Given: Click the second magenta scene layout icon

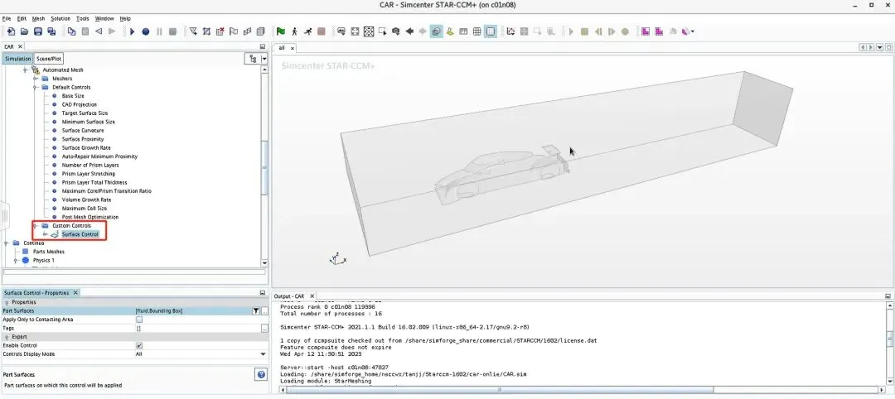Looking at the screenshot, I should [x=659, y=32].
